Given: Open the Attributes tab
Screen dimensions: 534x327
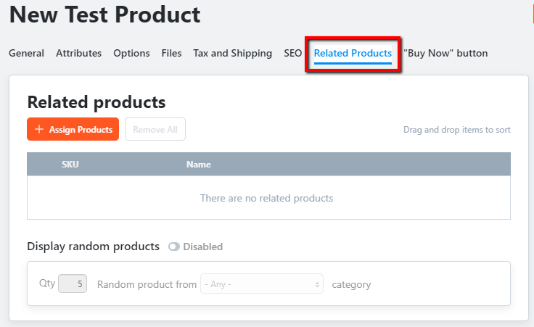Looking at the screenshot, I should (x=78, y=53).
